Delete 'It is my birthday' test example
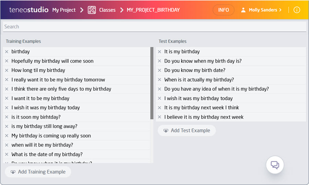Viewport: 309px width, 185px height. (159, 52)
